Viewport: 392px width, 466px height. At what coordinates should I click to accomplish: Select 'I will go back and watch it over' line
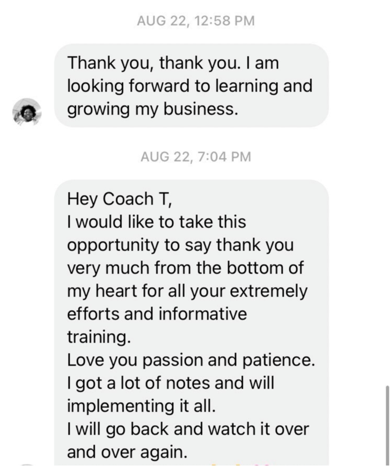pyautogui.click(x=188, y=430)
